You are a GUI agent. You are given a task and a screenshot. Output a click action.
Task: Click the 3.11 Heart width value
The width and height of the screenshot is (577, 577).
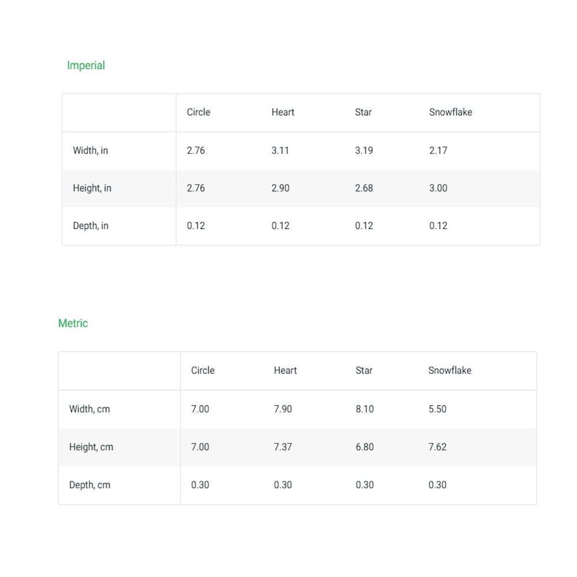coord(280,151)
